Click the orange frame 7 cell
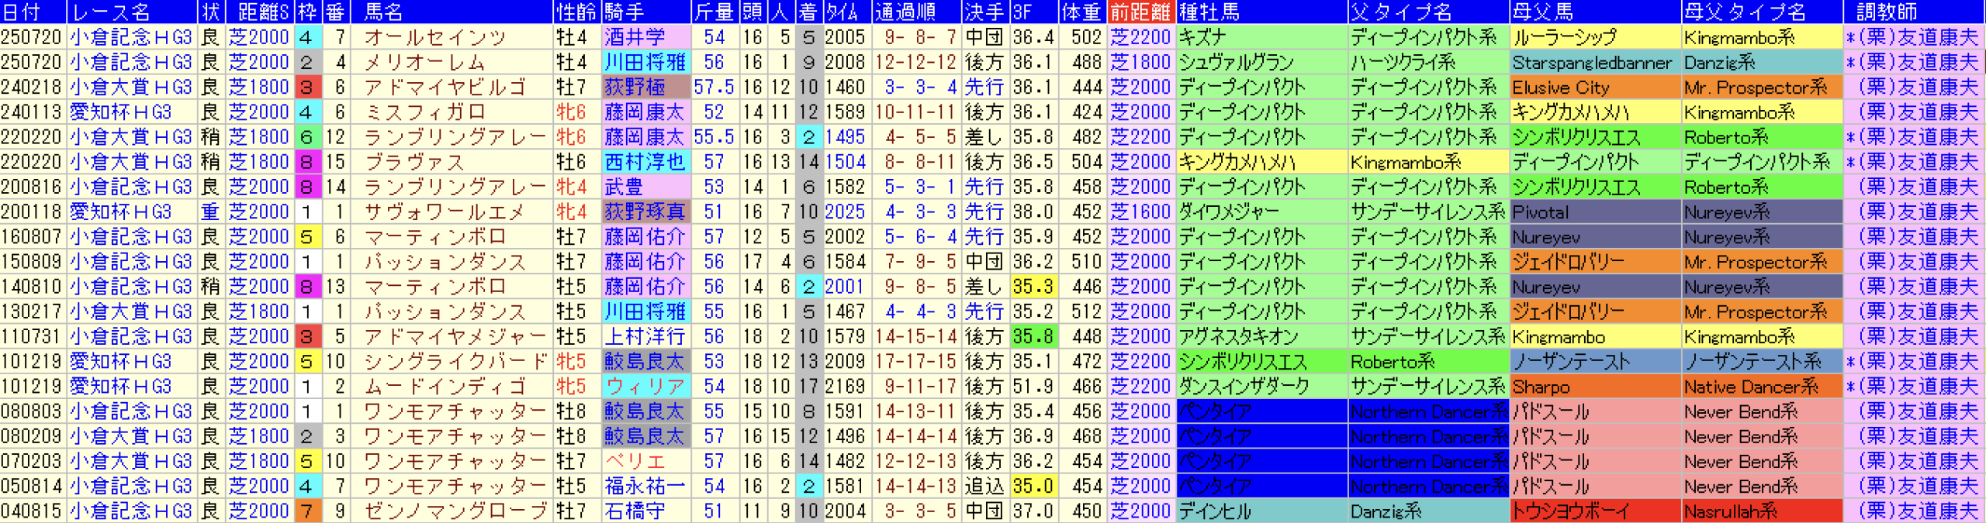The width and height of the screenshot is (1986, 523). pos(306,511)
